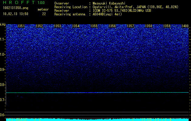Click the Receiver field label
191x121 pixels.
(62, 11)
